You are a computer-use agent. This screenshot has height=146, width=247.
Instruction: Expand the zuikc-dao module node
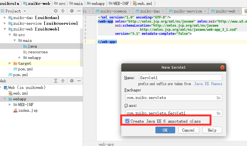(x=5, y=18)
